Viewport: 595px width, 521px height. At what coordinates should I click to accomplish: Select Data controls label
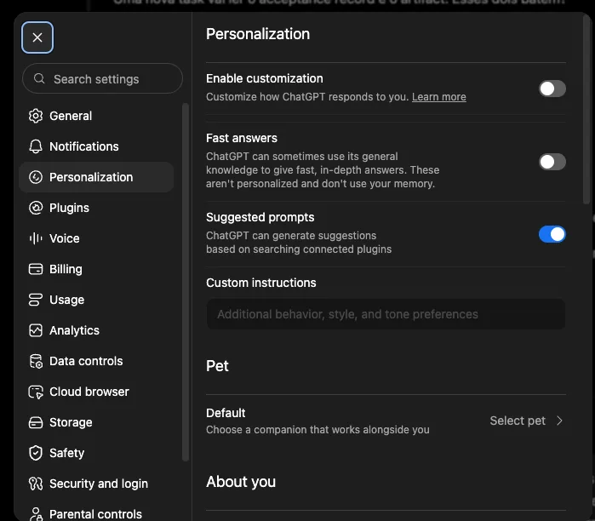tap(86, 361)
